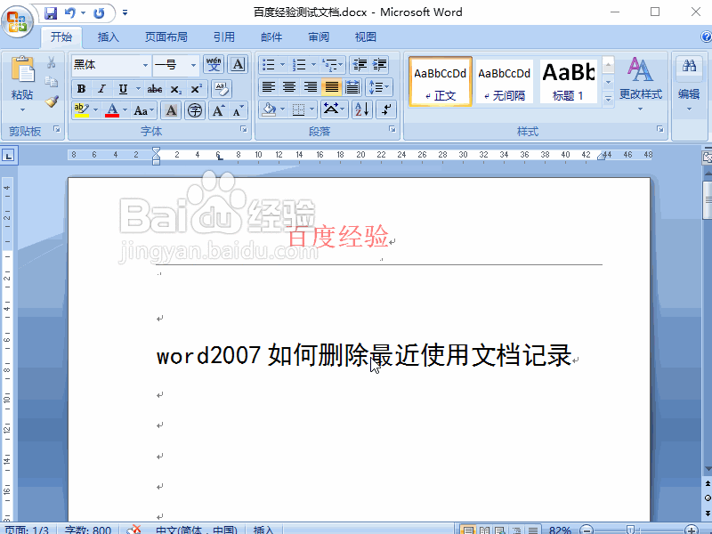Image resolution: width=712 pixels, height=534 pixels.
Task: Apply the red font color button
Action: point(112,110)
